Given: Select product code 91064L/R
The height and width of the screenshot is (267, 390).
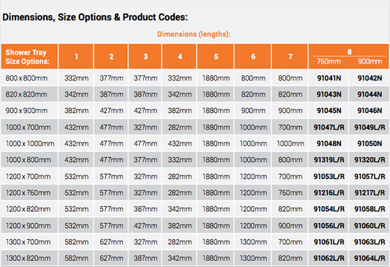Looking at the screenshot, I should click(369, 258).
